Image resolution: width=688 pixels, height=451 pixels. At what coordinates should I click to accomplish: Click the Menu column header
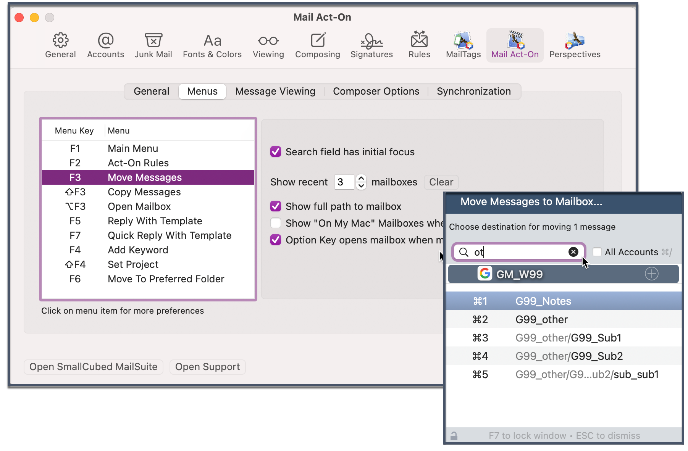(179, 130)
